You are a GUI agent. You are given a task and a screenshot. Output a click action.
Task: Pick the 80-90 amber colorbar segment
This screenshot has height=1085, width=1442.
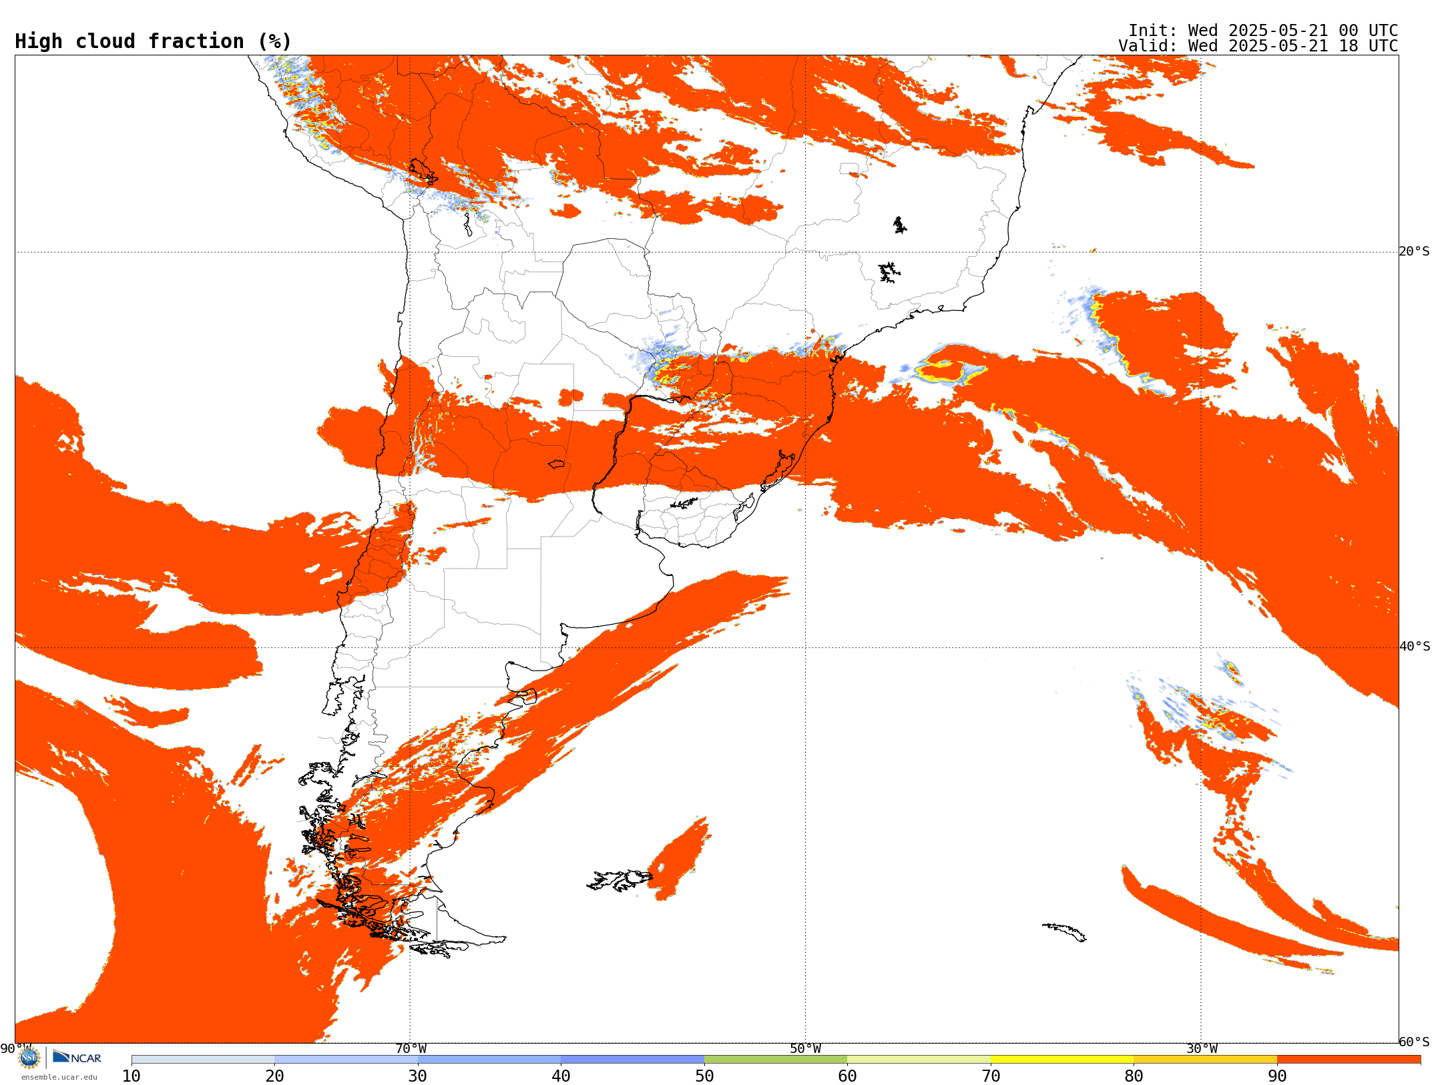click(x=1205, y=1059)
